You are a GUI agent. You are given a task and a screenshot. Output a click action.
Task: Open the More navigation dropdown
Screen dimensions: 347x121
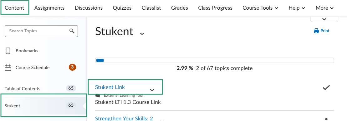(x=324, y=8)
